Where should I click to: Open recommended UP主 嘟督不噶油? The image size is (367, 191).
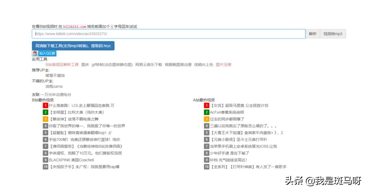point(55,76)
